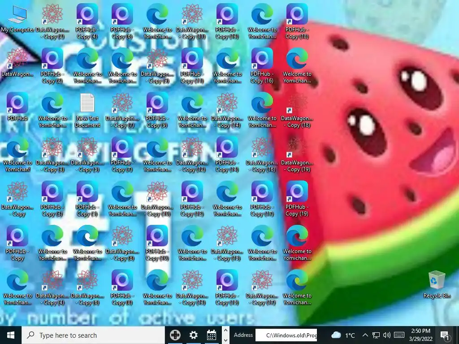Select DataWagon - Copy (8) shortcut

(122, 244)
